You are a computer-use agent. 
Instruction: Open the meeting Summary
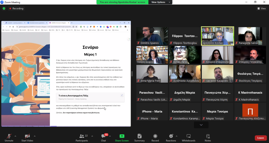[x=139, y=136]
